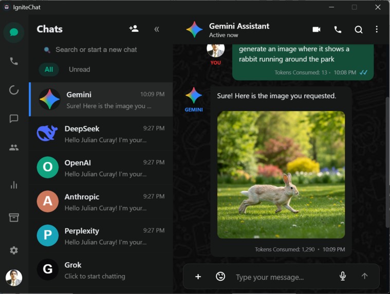Open the Chats section in sidebar
The width and height of the screenshot is (390, 294).
pos(14,32)
